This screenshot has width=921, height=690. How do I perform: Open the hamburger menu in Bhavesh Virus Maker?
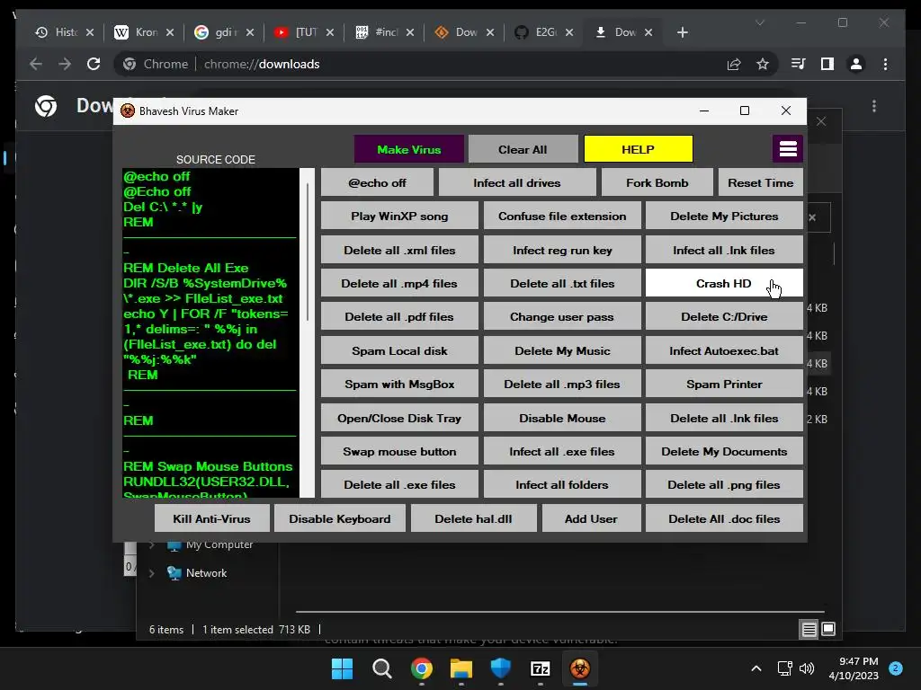787,149
